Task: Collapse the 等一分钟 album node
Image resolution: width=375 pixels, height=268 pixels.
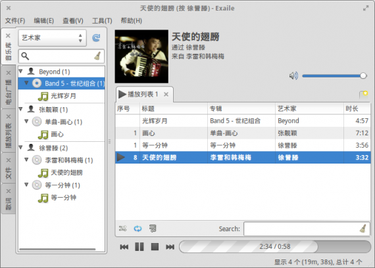Action: (x=26, y=185)
